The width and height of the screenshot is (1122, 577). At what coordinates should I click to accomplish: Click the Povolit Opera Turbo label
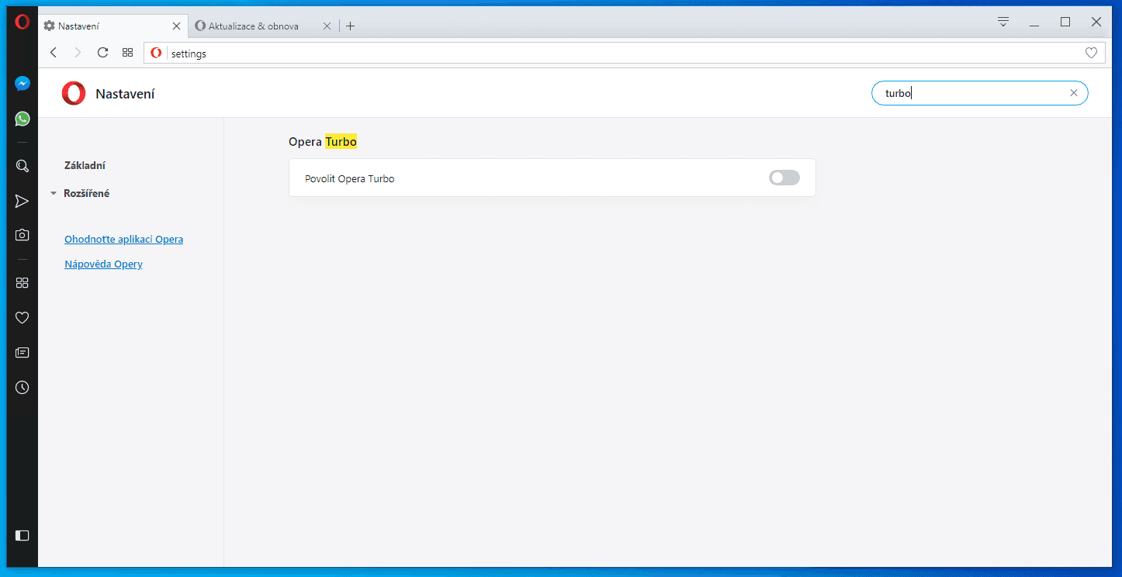[x=350, y=179]
